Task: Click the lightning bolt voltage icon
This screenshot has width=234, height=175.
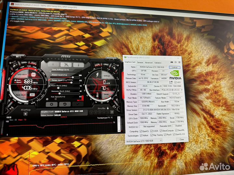Action: pos(97,75)
